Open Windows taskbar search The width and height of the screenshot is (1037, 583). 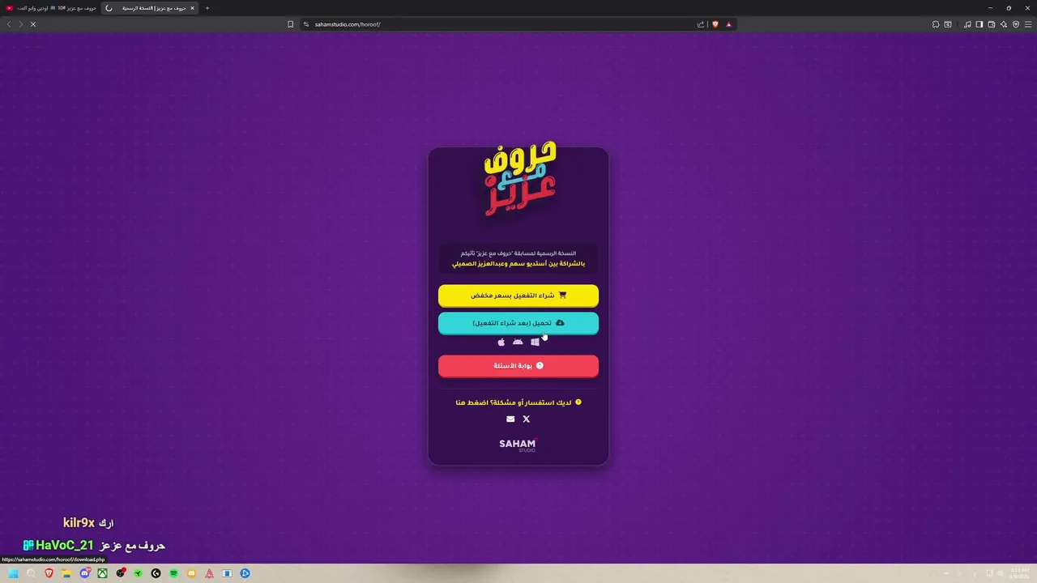point(31,573)
